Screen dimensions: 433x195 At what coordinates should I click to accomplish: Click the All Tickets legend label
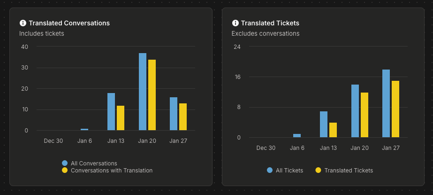289,171
